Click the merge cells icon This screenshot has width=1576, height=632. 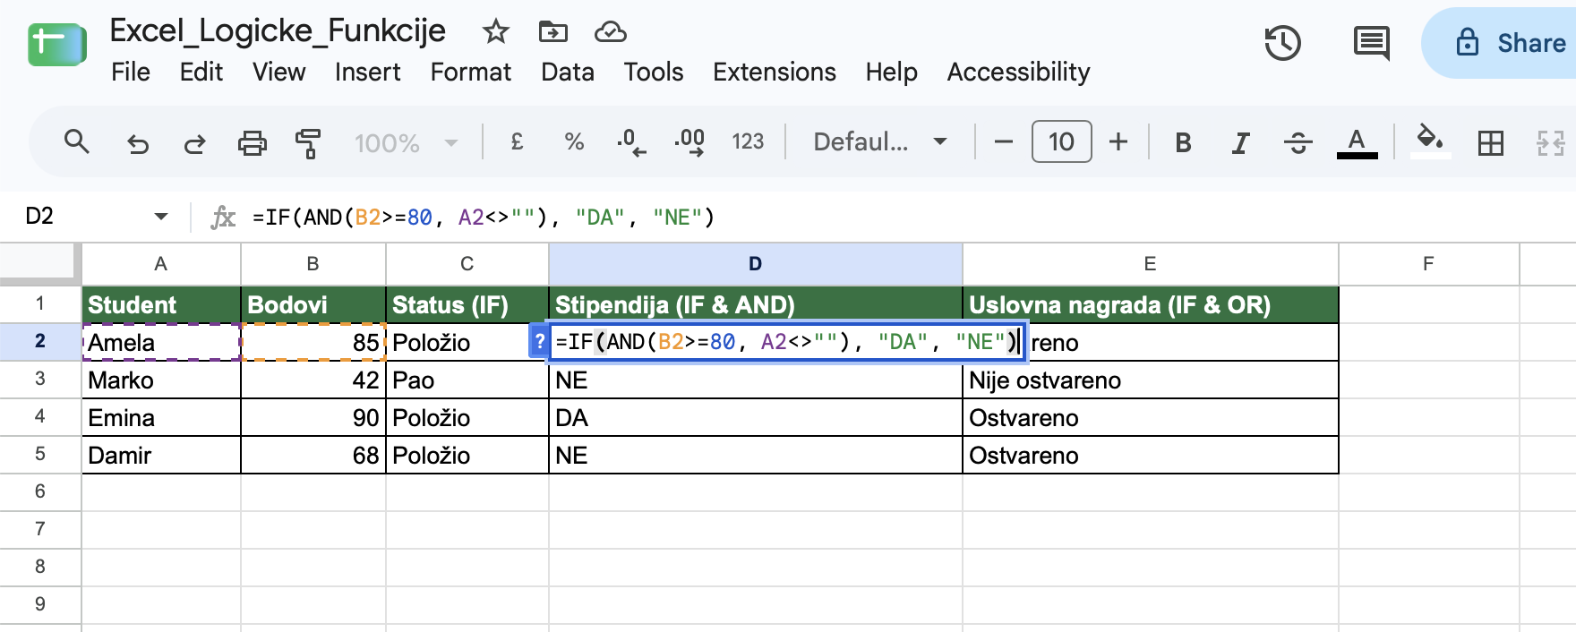1550,142
